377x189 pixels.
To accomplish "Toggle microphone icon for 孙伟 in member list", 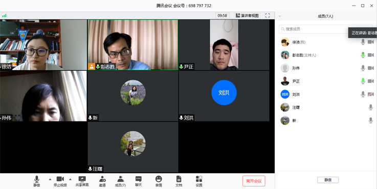I will (363, 68).
